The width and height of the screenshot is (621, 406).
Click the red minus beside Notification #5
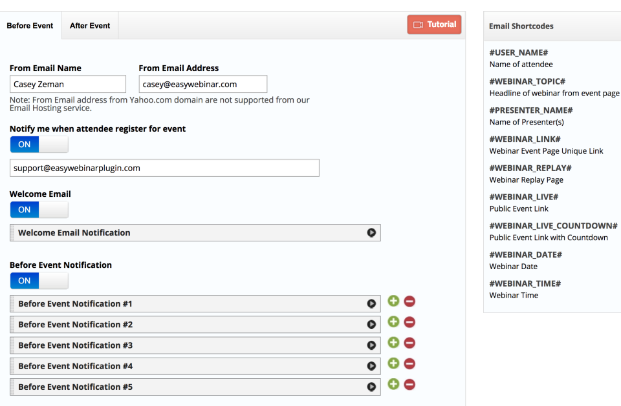pyautogui.click(x=409, y=384)
